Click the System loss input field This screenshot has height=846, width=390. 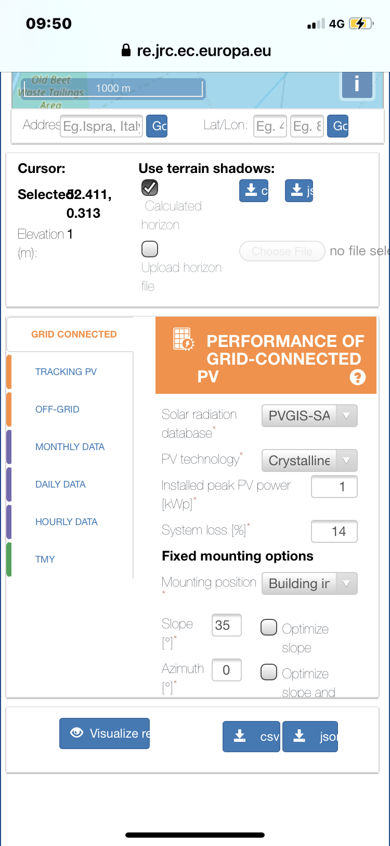pyautogui.click(x=334, y=531)
